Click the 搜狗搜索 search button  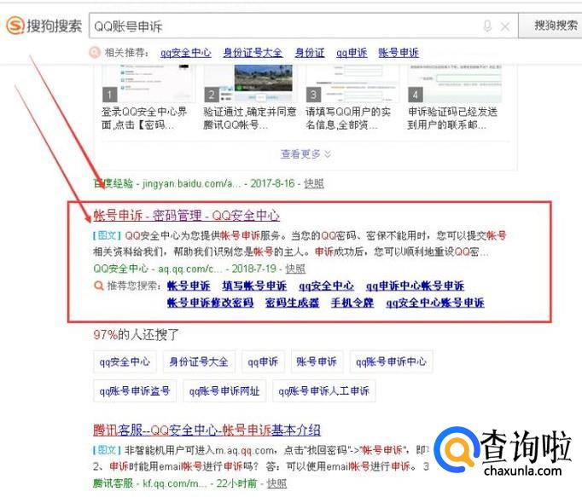[x=550, y=26]
